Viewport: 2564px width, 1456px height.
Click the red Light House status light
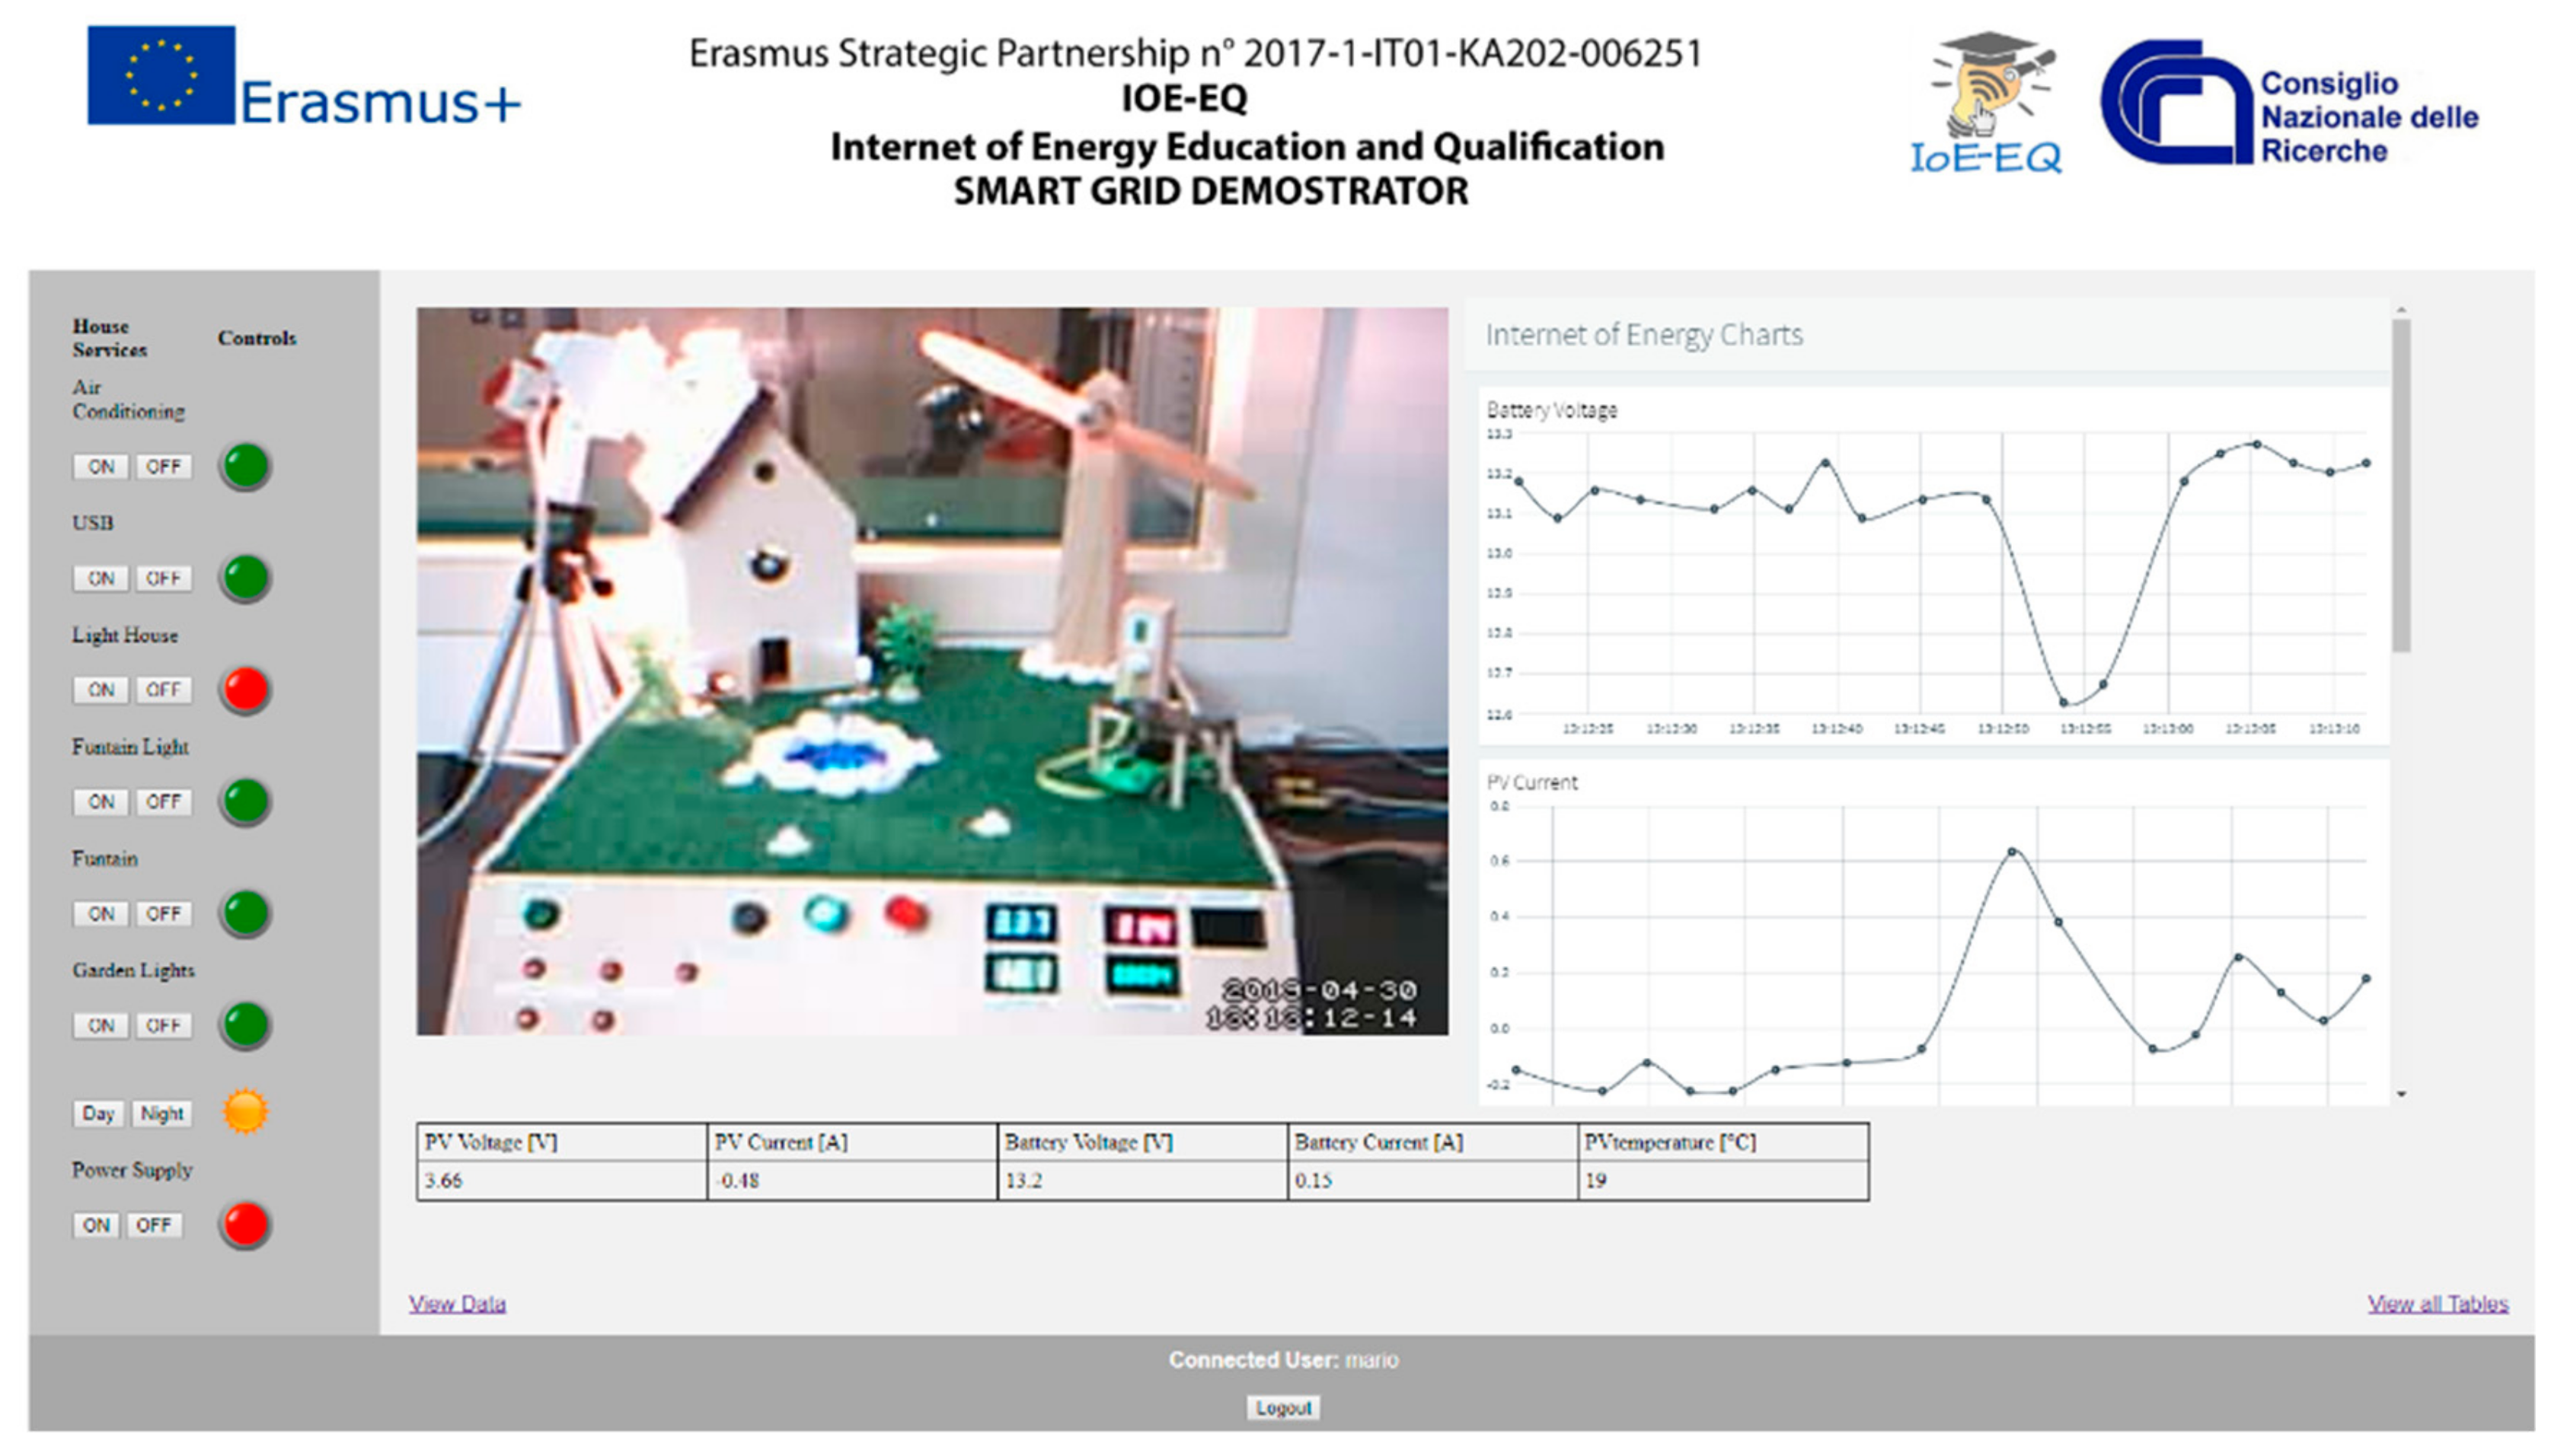[245, 689]
